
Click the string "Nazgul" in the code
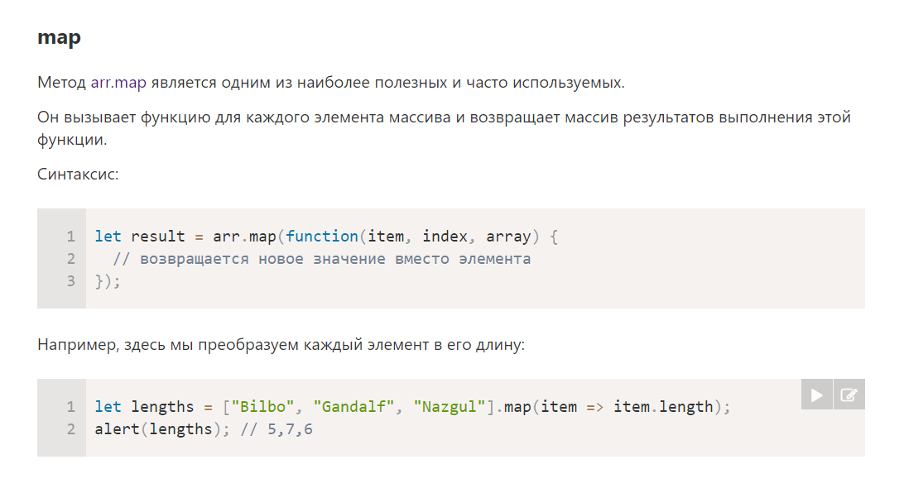pos(450,407)
